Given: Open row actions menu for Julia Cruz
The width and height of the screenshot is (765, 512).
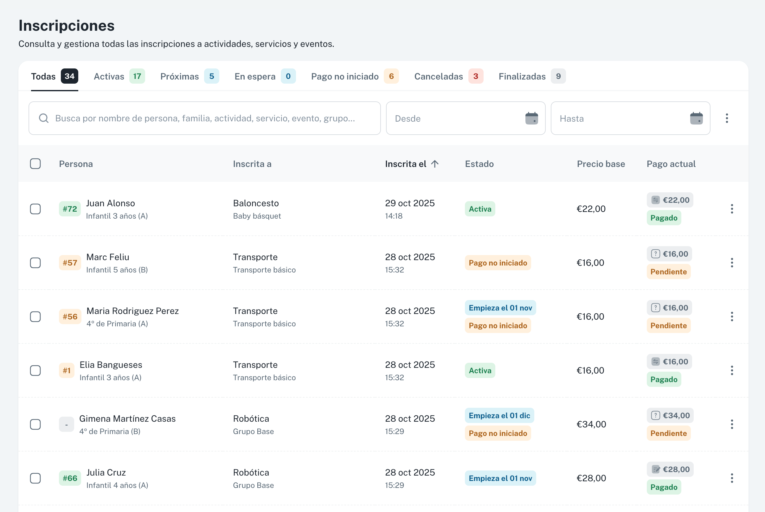Looking at the screenshot, I should coord(732,478).
